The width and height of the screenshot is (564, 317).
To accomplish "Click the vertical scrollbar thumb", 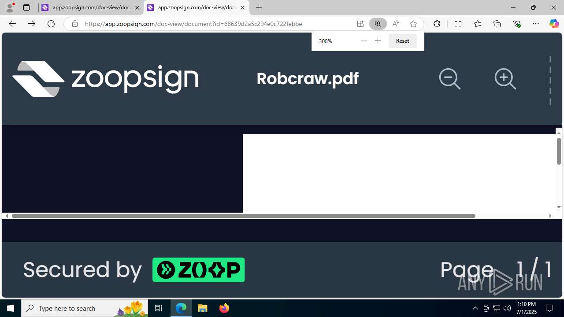I will point(559,151).
